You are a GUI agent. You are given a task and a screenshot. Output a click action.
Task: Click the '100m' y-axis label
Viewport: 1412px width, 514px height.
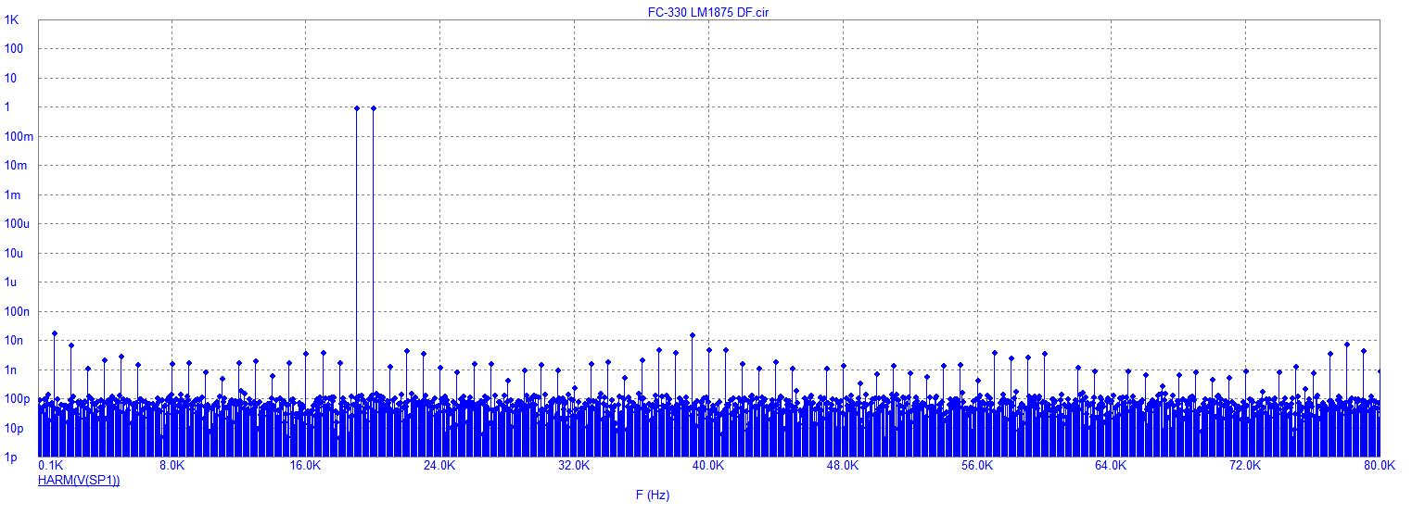[19, 137]
